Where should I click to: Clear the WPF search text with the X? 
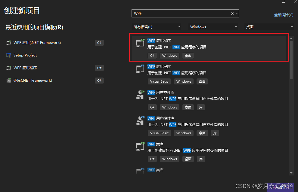(x=232, y=14)
